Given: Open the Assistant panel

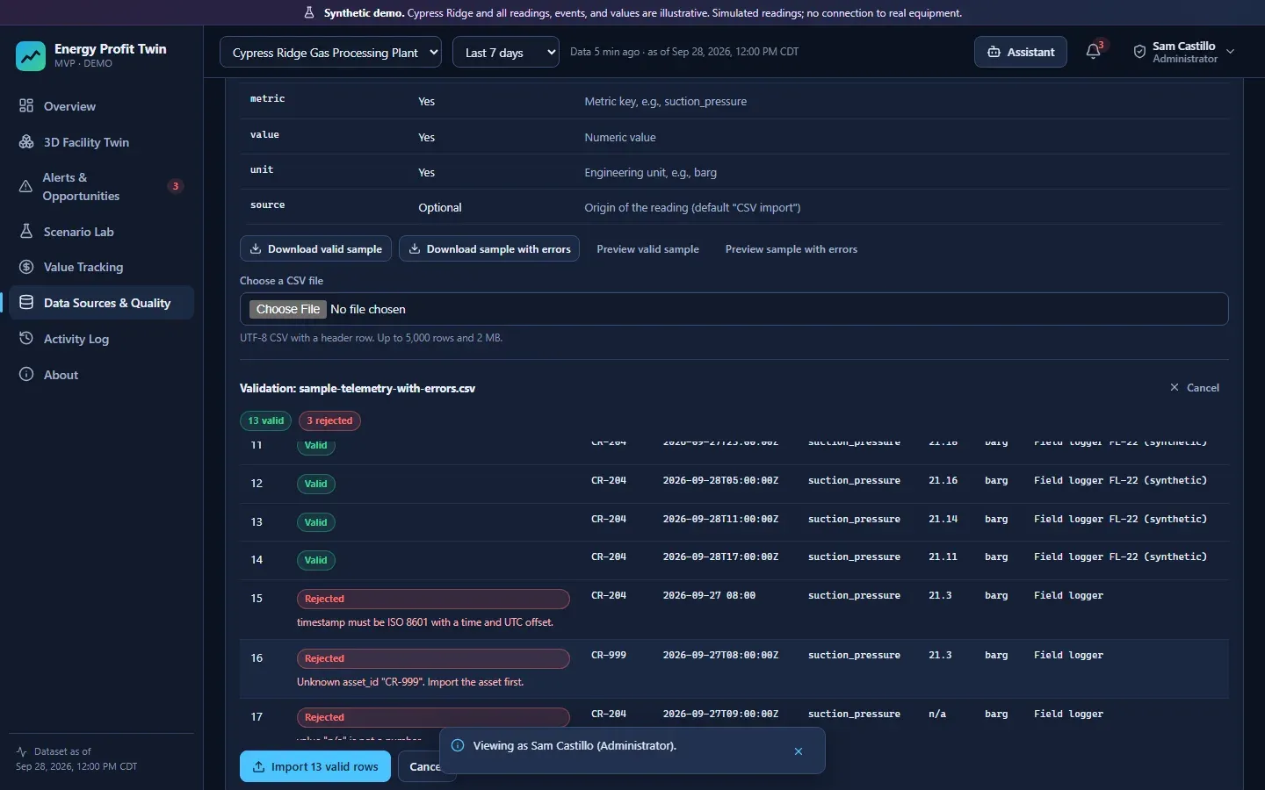Looking at the screenshot, I should pos(1021,52).
